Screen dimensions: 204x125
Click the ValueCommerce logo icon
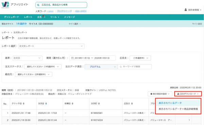click(x=5, y=4)
